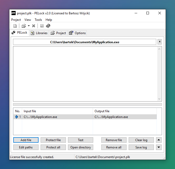Screen dimensions: 175x169
Task: Click the Help book toolbar icon
Action: 48,26
